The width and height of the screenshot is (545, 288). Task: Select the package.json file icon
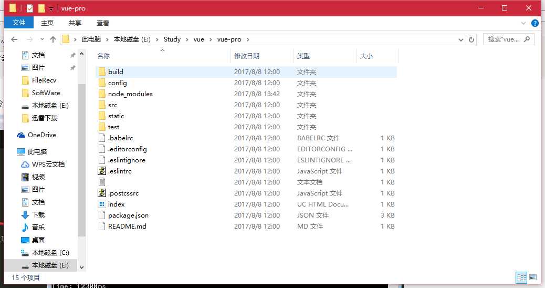pyautogui.click(x=102, y=215)
